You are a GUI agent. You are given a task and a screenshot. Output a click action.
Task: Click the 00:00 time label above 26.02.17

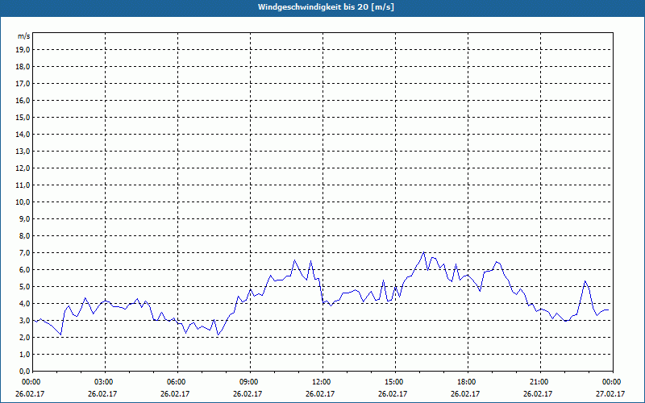click(30, 382)
